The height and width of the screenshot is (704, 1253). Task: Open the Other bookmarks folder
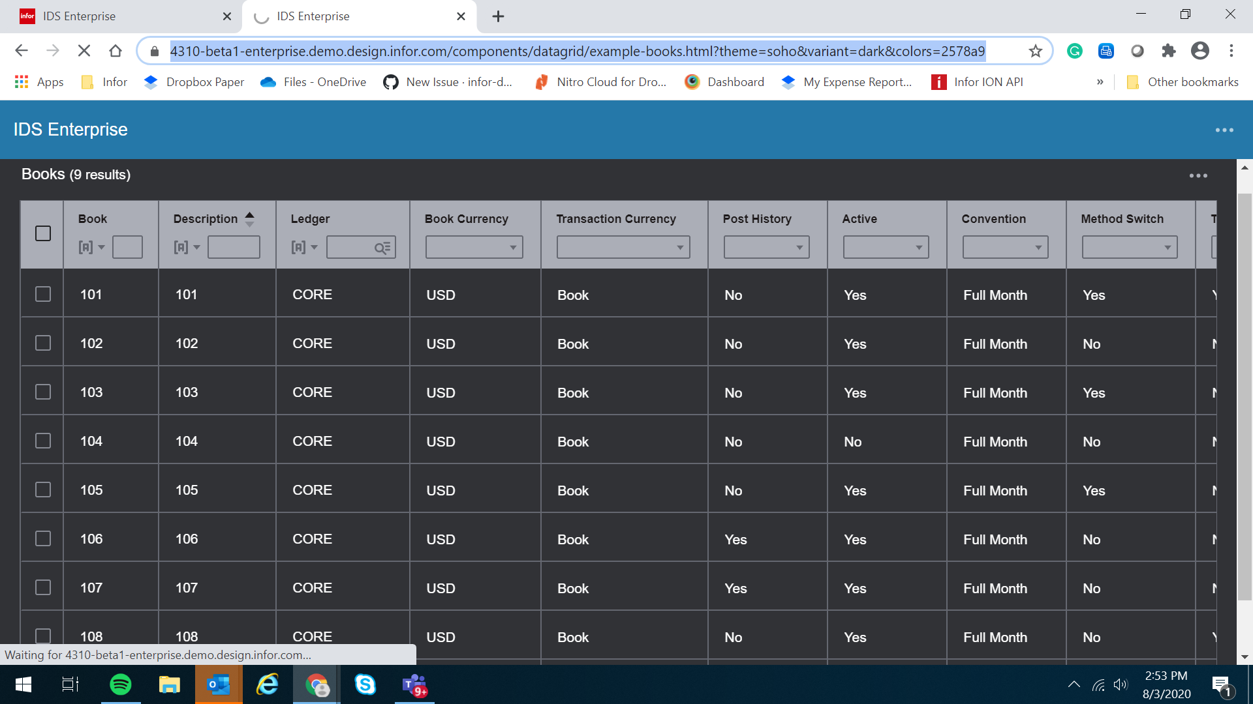click(x=1183, y=81)
